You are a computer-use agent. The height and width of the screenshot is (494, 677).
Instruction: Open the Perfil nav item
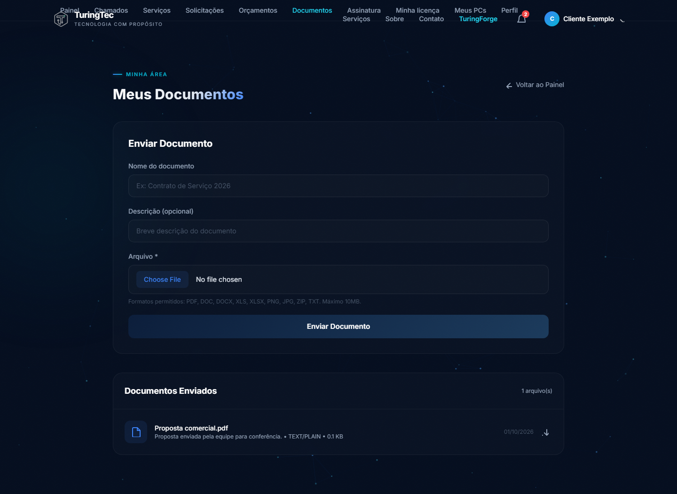coord(509,10)
